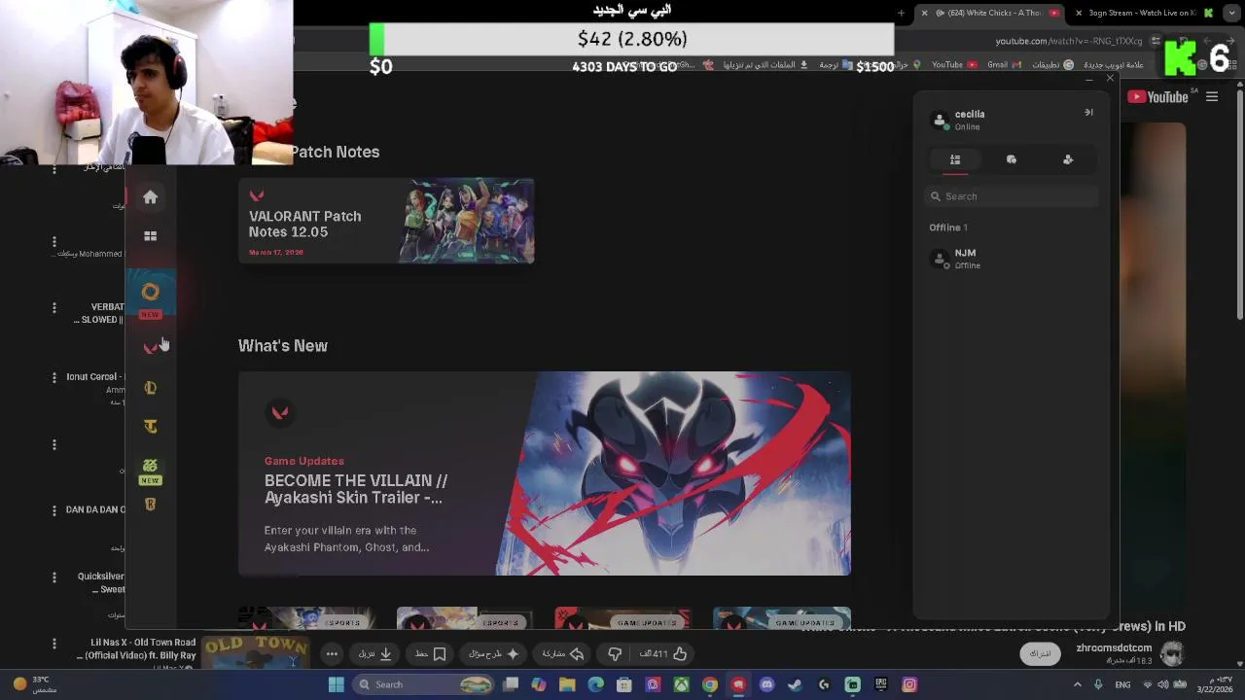Open the library grid icon in sidebar

click(150, 236)
